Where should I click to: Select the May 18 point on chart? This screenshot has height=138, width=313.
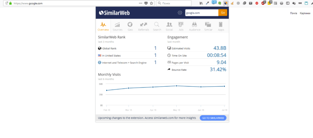tap(176, 86)
